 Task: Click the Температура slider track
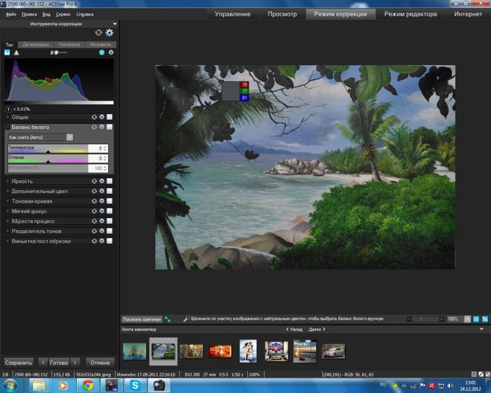point(48,149)
